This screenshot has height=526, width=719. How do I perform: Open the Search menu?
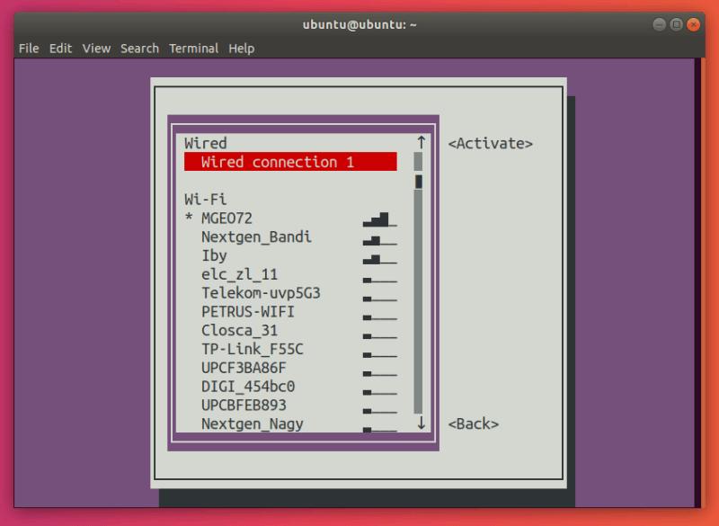click(139, 49)
